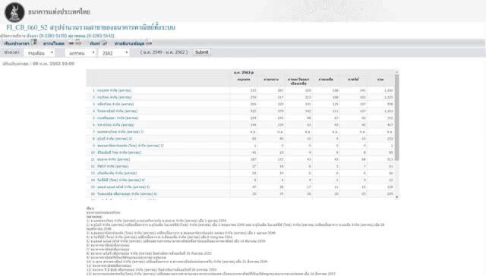Click the sort-period icon beside เรียงช่วงเวลา
The width and height of the screenshot is (486, 276).
(33, 42)
